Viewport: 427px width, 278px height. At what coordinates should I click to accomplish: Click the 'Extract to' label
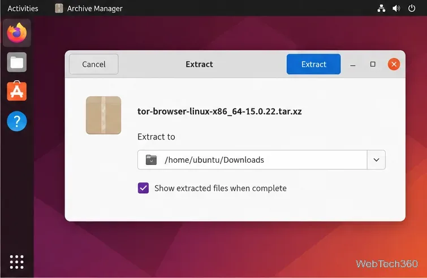pyautogui.click(x=156, y=137)
